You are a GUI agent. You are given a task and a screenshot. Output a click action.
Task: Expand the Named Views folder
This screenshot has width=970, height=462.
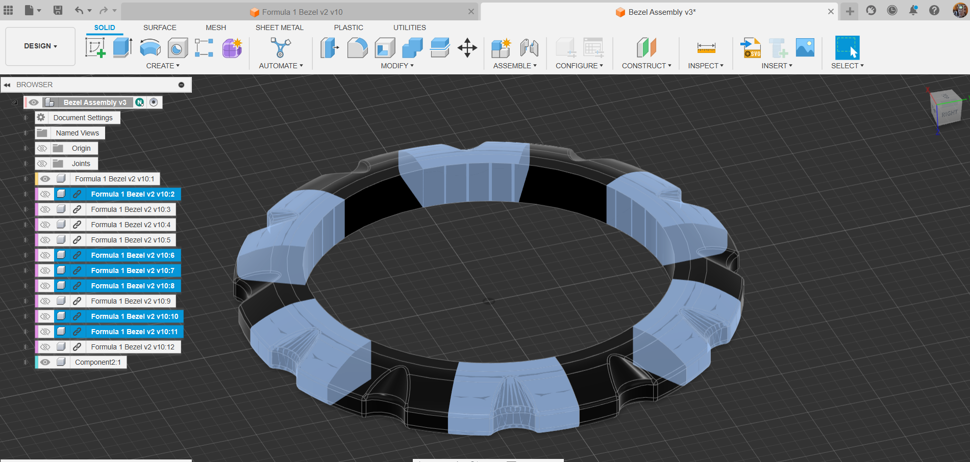click(26, 133)
